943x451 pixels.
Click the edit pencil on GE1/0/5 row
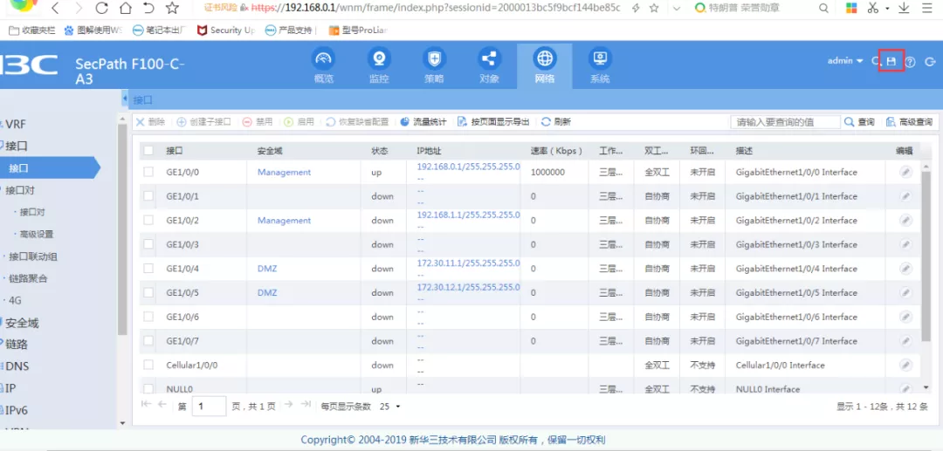click(x=905, y=292)
